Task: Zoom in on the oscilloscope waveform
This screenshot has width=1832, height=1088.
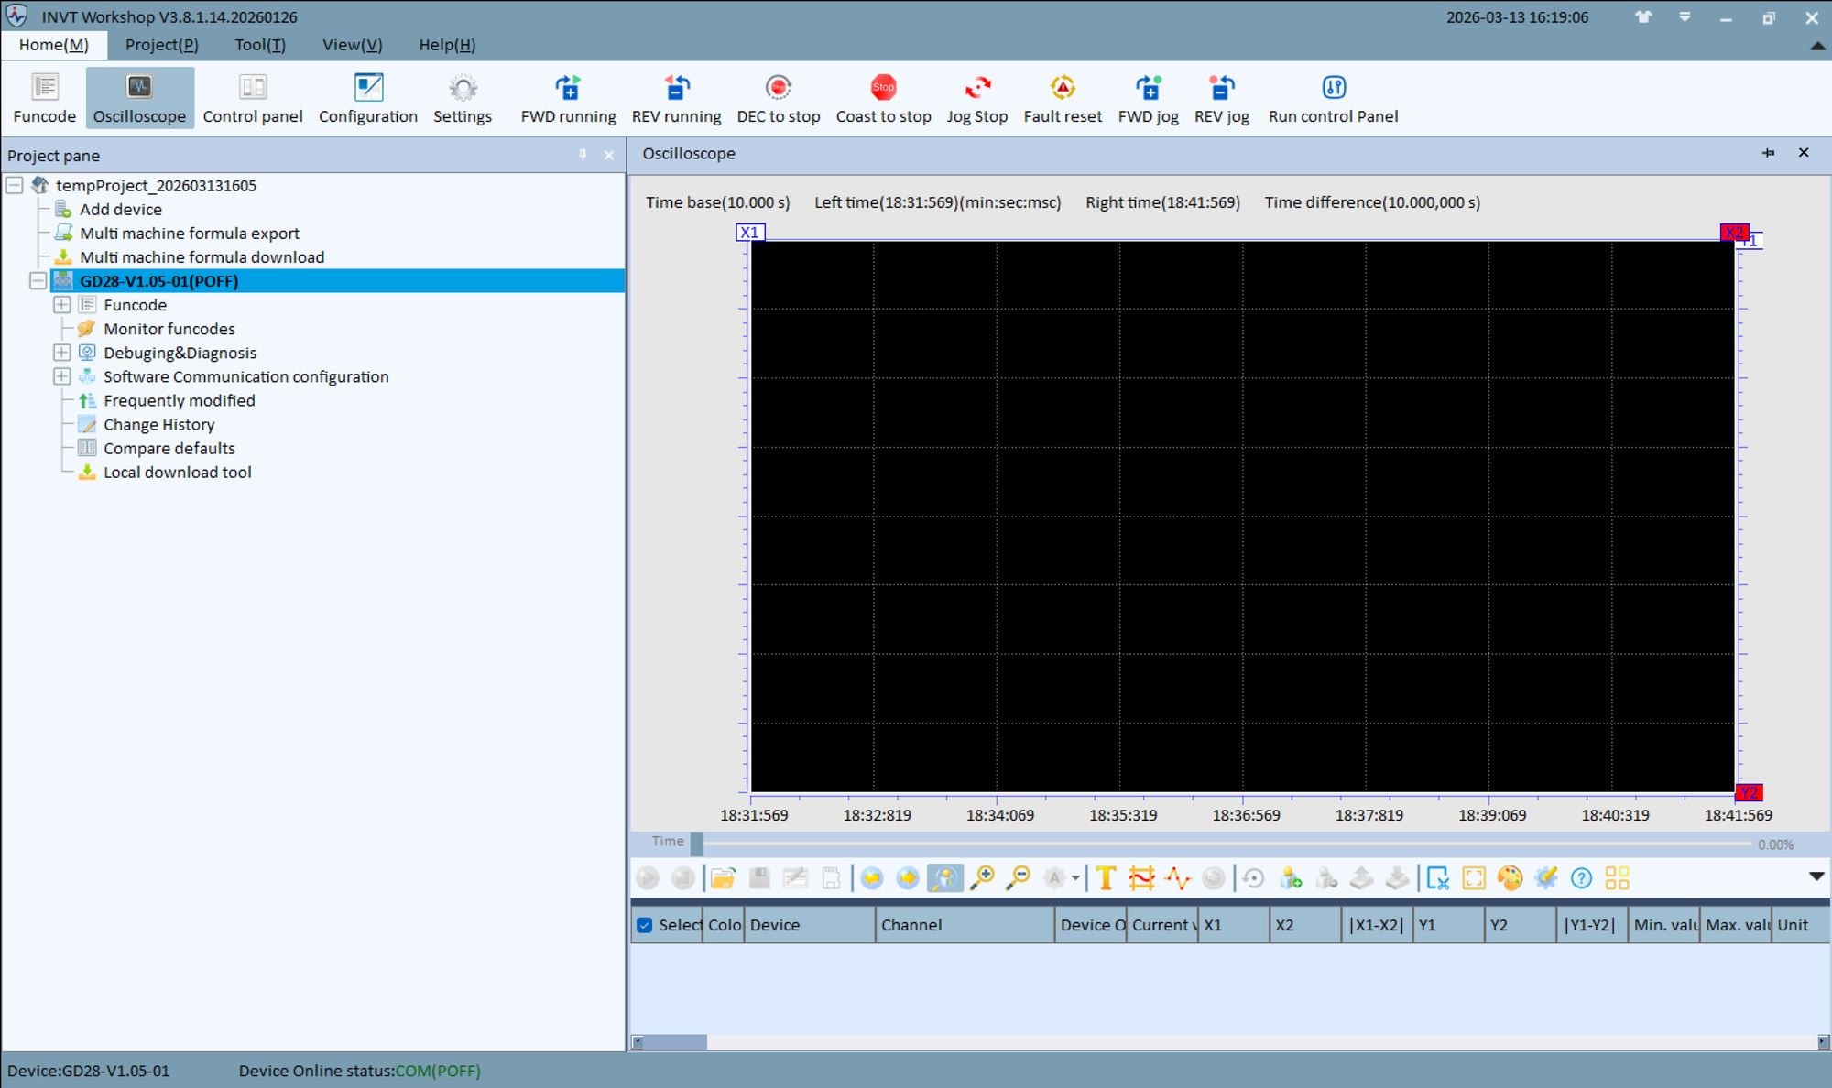Action: [983, 877]
